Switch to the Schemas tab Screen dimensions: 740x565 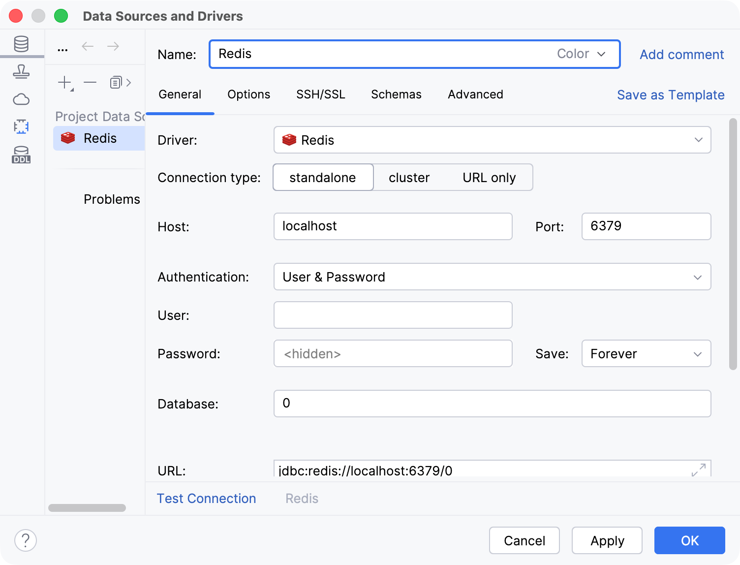[396, 94]
